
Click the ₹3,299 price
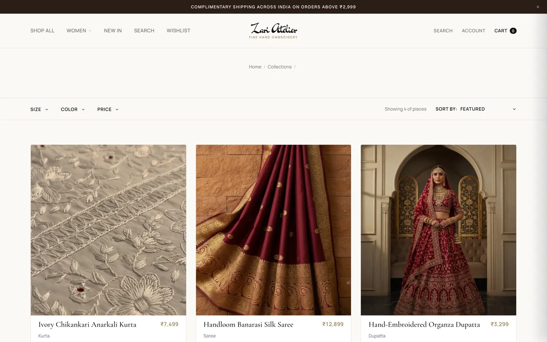coord(500,324)
